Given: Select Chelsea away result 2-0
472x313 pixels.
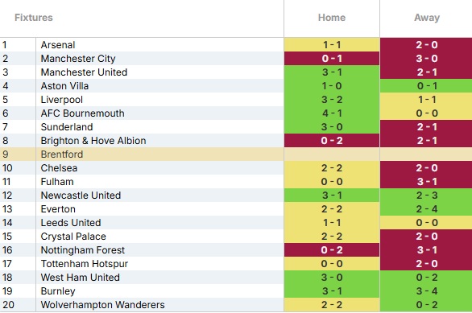Looking at the screenshot, I should coord(426,168).
